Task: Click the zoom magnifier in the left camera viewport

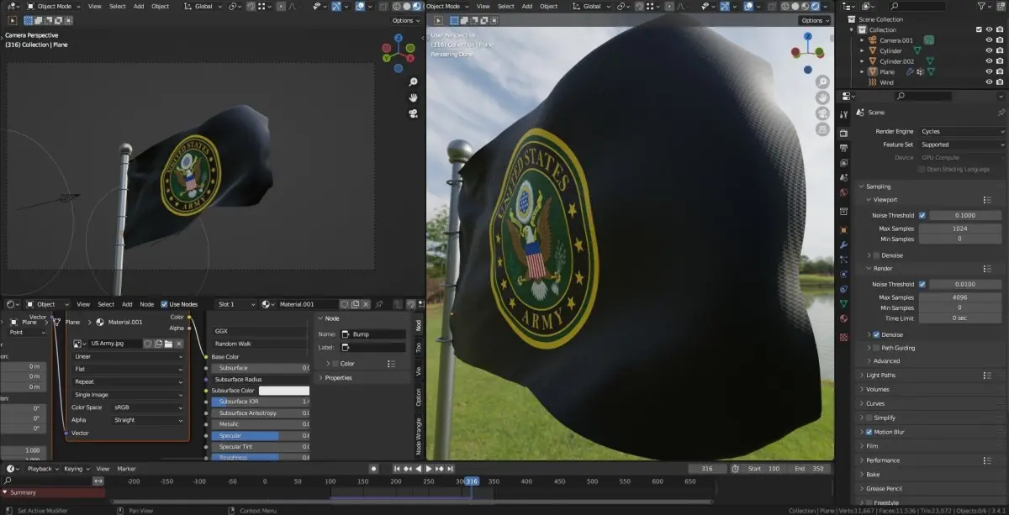Action: pos(413,81)
